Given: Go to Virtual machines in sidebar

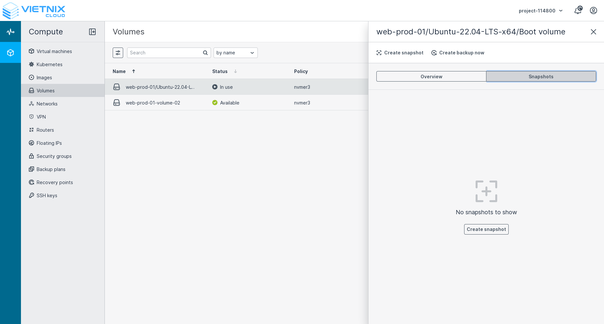Looking at the screenshot, I should 54,51.
